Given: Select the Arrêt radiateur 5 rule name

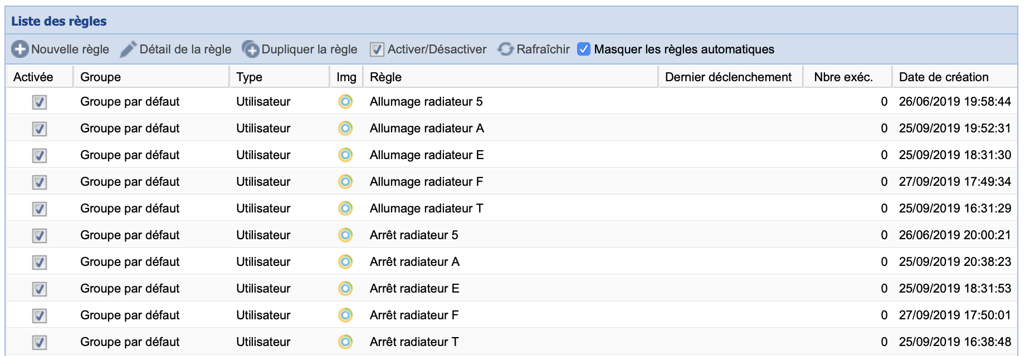Looking at the screenshot, I should click(414, 235).
